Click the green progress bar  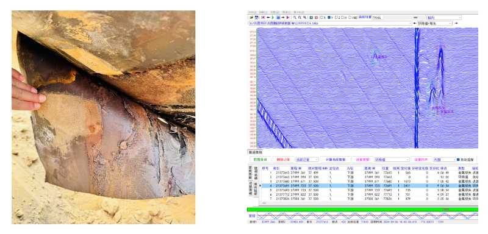coord(362,210)
